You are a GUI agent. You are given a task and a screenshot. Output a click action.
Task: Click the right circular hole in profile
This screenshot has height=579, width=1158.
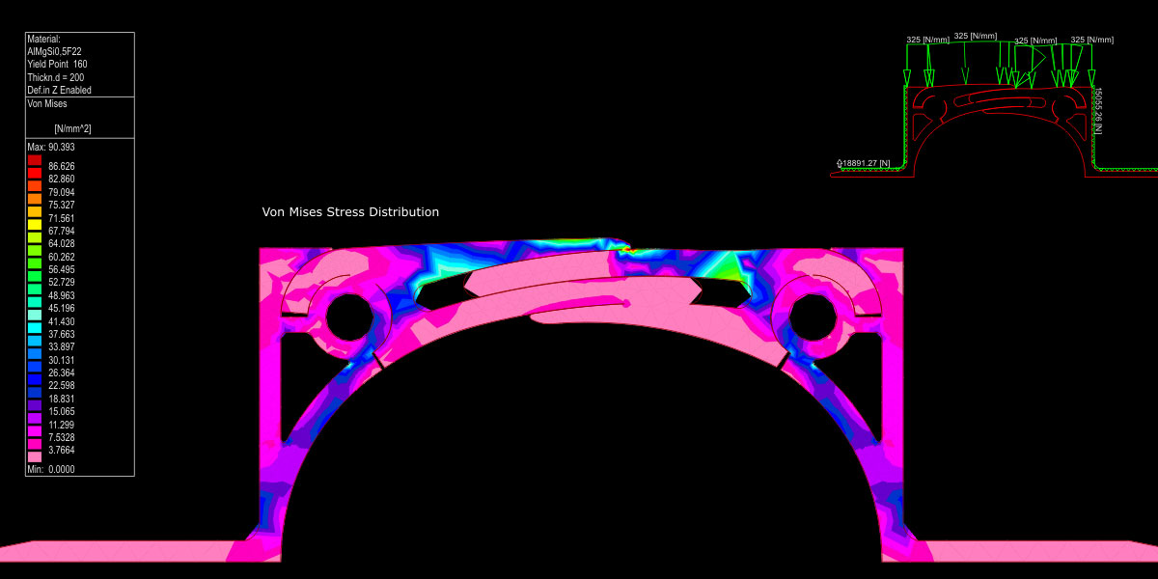[813, 316]
